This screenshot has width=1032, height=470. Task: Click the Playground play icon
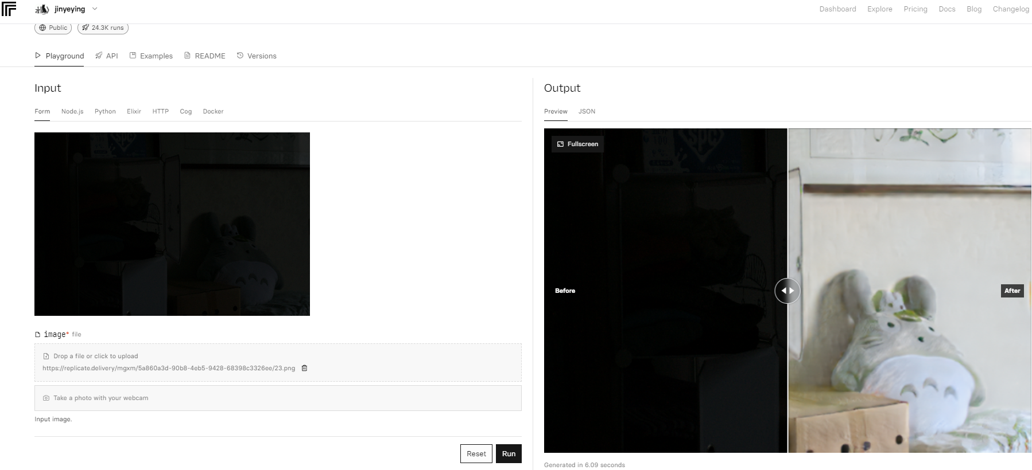(x=38, y=56)
